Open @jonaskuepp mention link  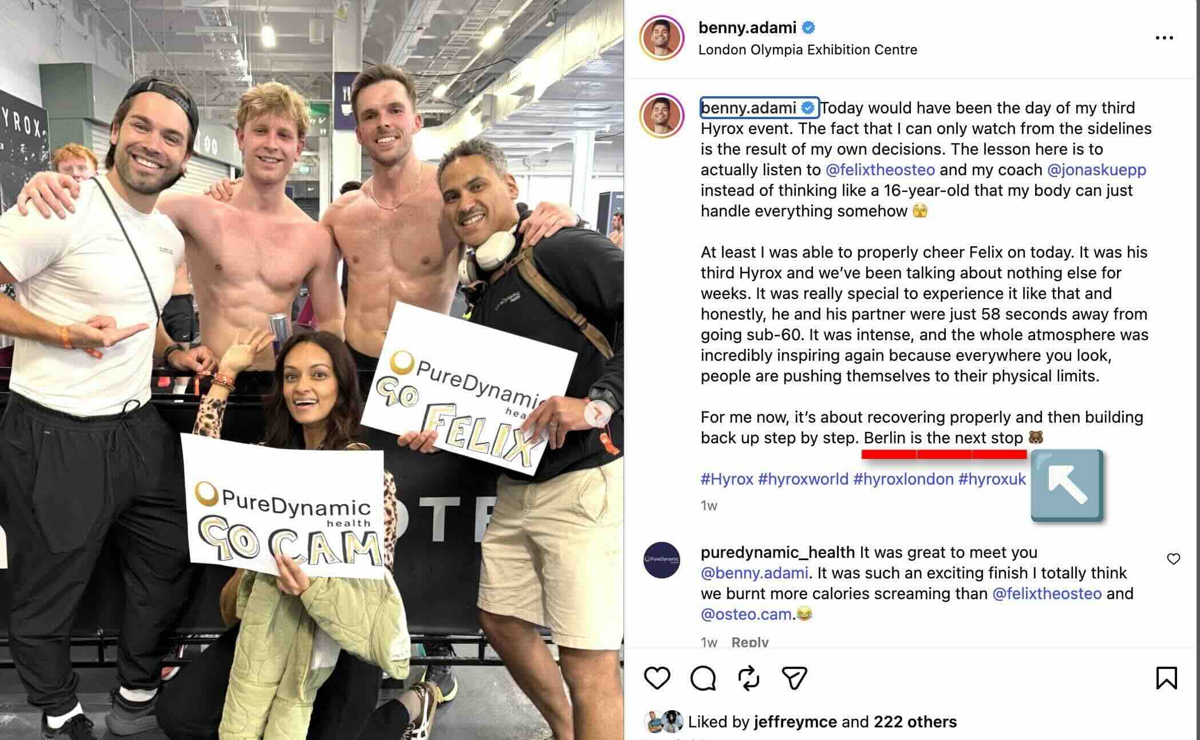tap(1096, 170)
